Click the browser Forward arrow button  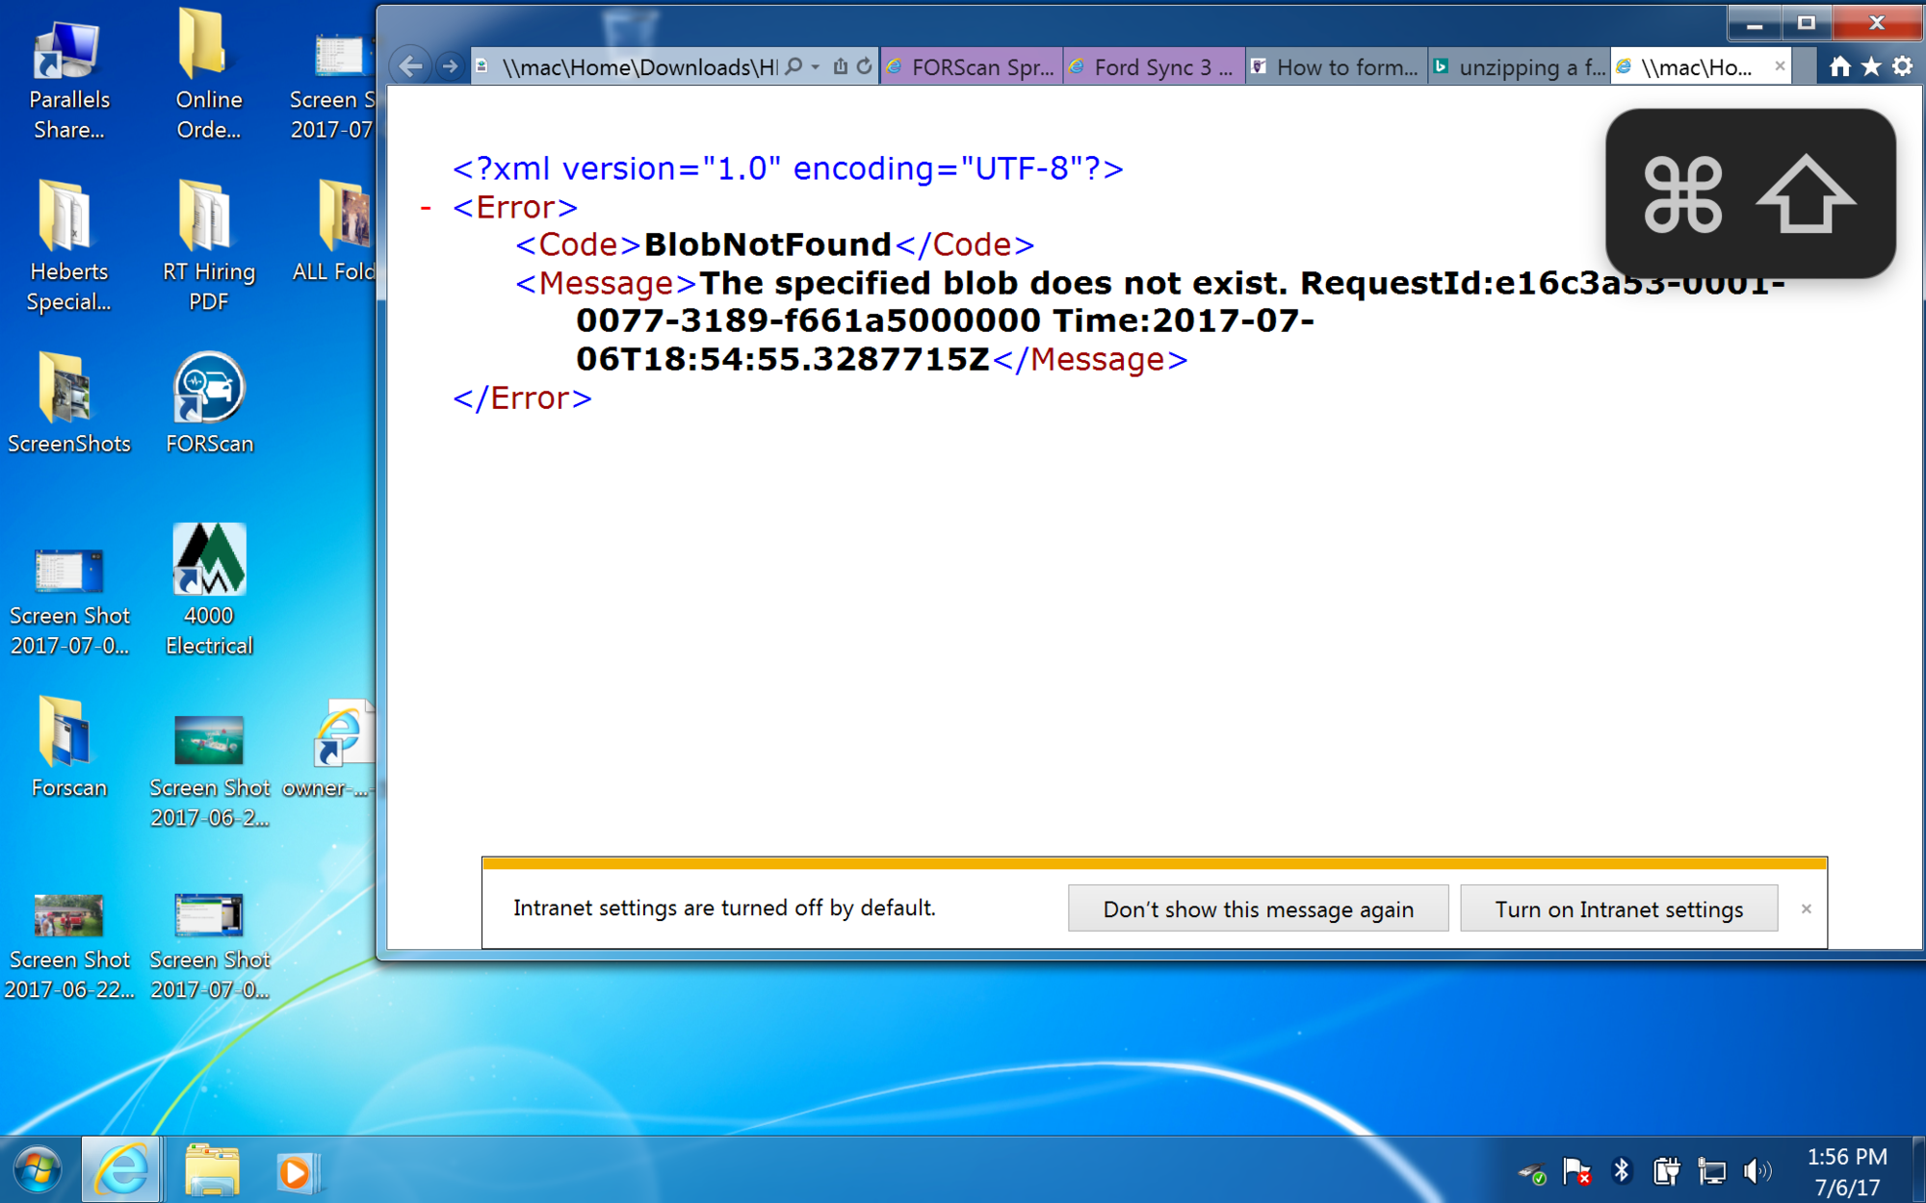pos(449,66)
